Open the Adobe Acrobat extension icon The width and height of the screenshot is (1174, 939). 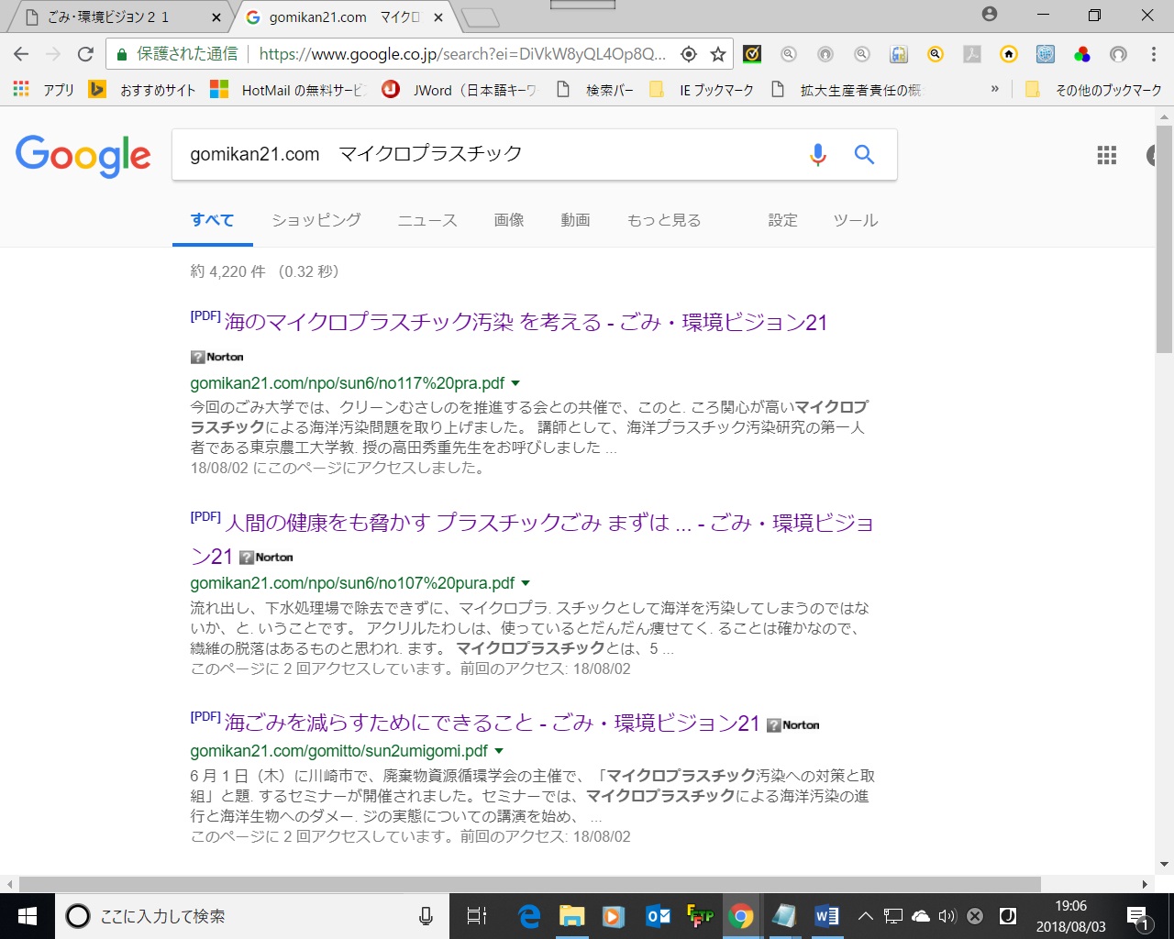(x=971, y=55)
